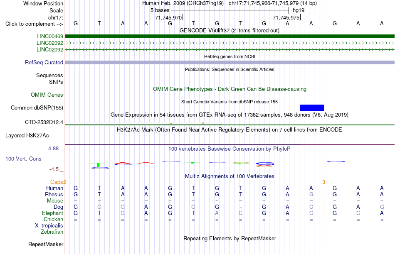395x254 pixels.
Task: Select the CTD-2532D12.4 GTEx expression label
Action: click(x=44, y=122)
